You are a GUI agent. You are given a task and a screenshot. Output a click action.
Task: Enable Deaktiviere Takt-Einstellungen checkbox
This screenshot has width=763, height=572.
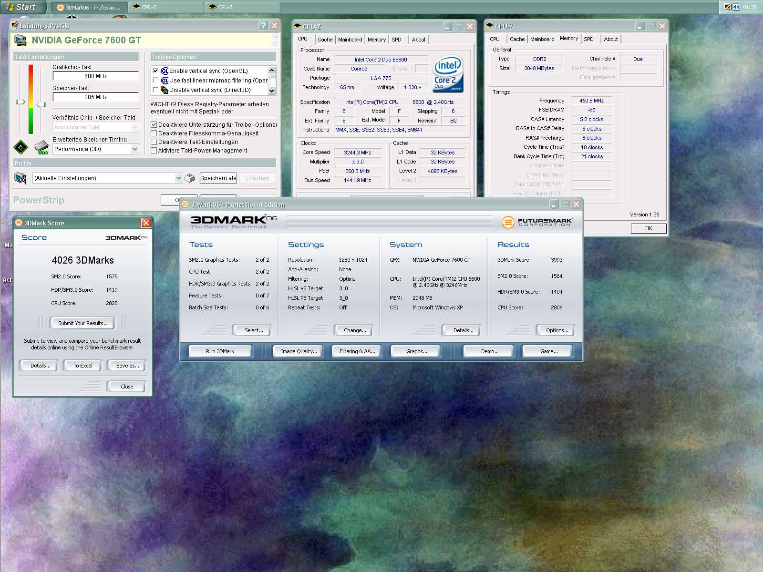[x=154, y=142]
